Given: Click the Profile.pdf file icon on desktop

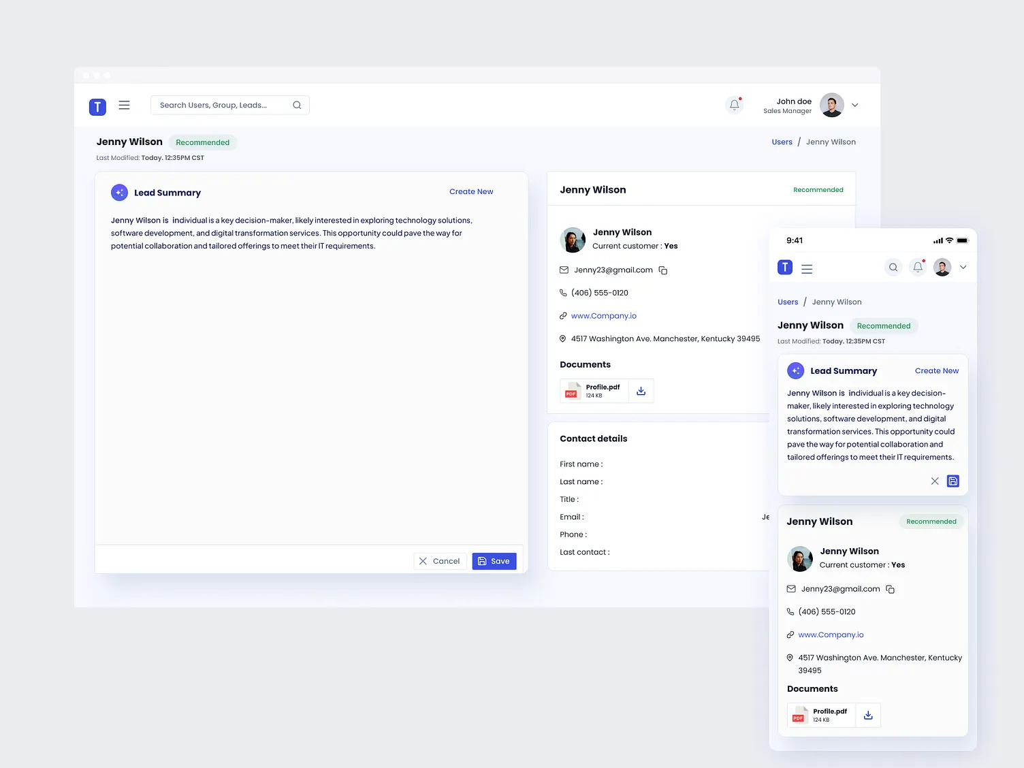Looking at the screenshot, I should (571, 391).
